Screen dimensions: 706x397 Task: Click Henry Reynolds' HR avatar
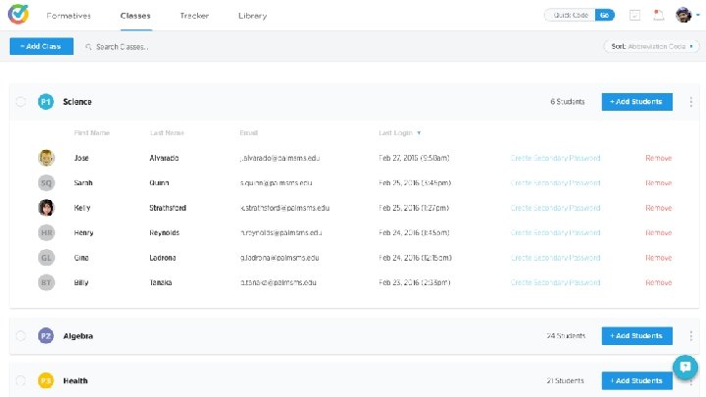[46, 232]
